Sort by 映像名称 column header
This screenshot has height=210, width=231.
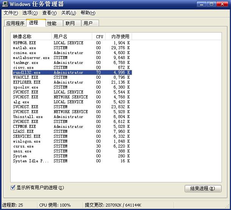click(31, 36)
